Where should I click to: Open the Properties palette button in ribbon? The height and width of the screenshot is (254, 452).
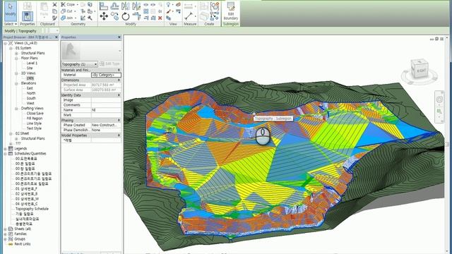(28, 16)
